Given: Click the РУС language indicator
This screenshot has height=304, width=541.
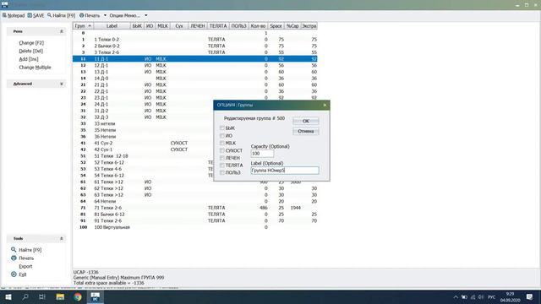Looking at the screenshot, I should click(x=492, y=297).
